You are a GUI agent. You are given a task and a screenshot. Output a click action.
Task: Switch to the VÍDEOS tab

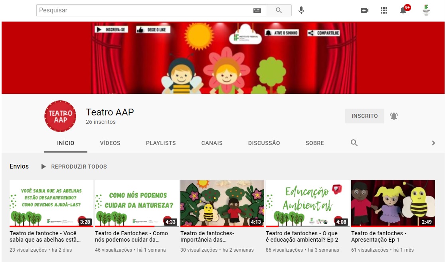coord(110,143)
